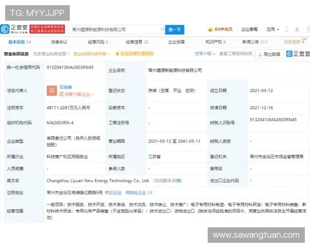Select the company name in 企业名称 row
The width and height of the screenshot is (310, 248).
(175, 70)
